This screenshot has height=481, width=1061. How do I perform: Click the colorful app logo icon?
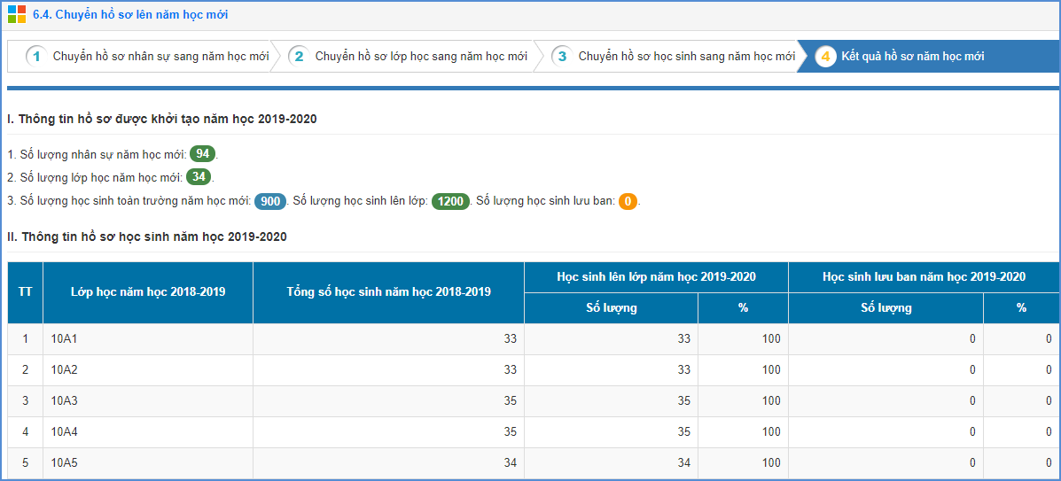(x=17, y=14)
